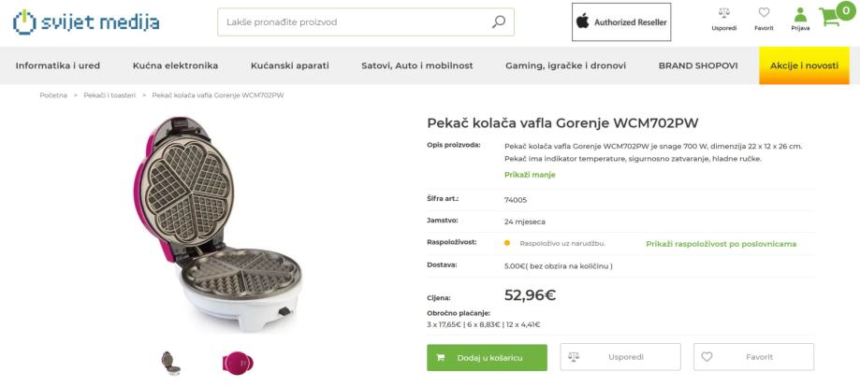Image resolution: width=860 pixels, height=386 pixels.
Task: Select the pink closed waffle maker thumbnail
Action: click(237, 364)
